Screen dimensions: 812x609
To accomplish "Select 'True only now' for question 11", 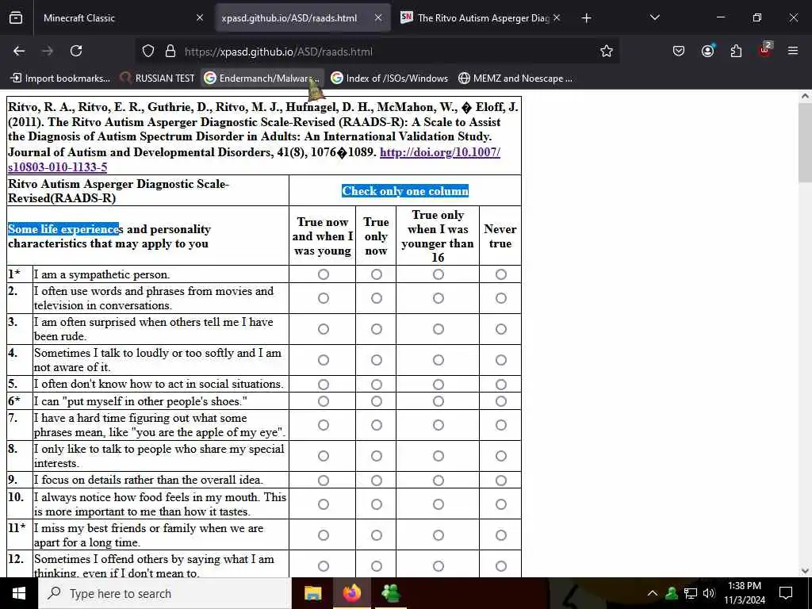I will click(377, 535).
